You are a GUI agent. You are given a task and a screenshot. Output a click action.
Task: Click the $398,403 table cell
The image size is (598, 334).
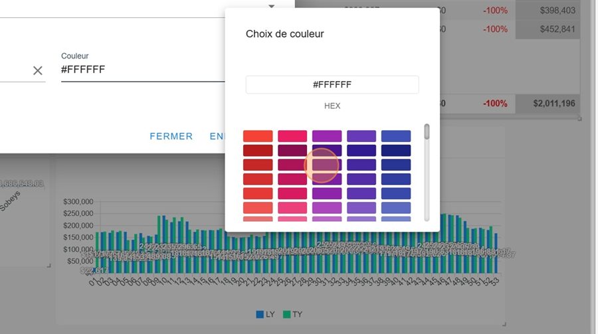(557, 11)
